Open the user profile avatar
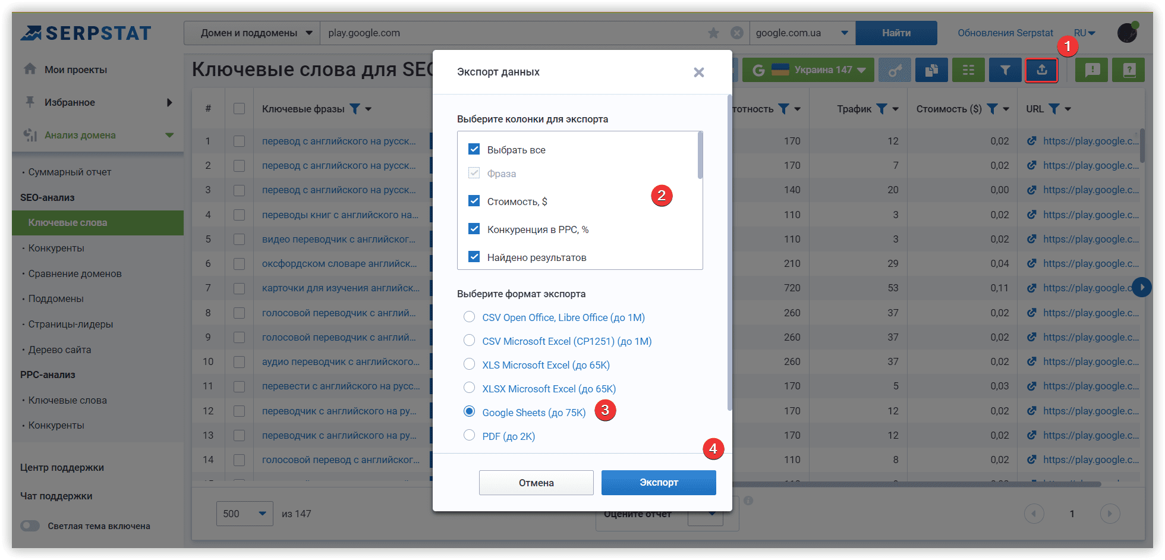 (x=1128, y=33)
